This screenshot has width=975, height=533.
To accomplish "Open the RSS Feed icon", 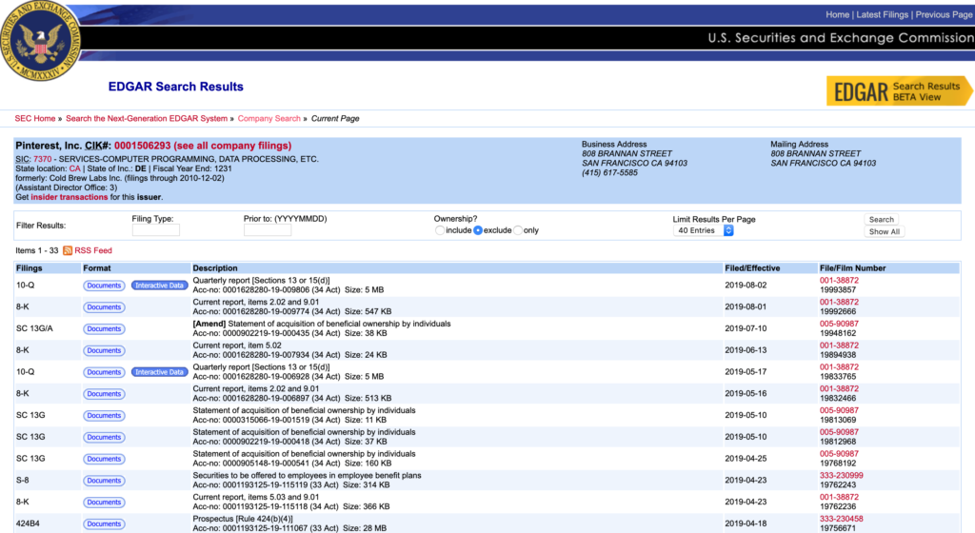I will point(68,250).
